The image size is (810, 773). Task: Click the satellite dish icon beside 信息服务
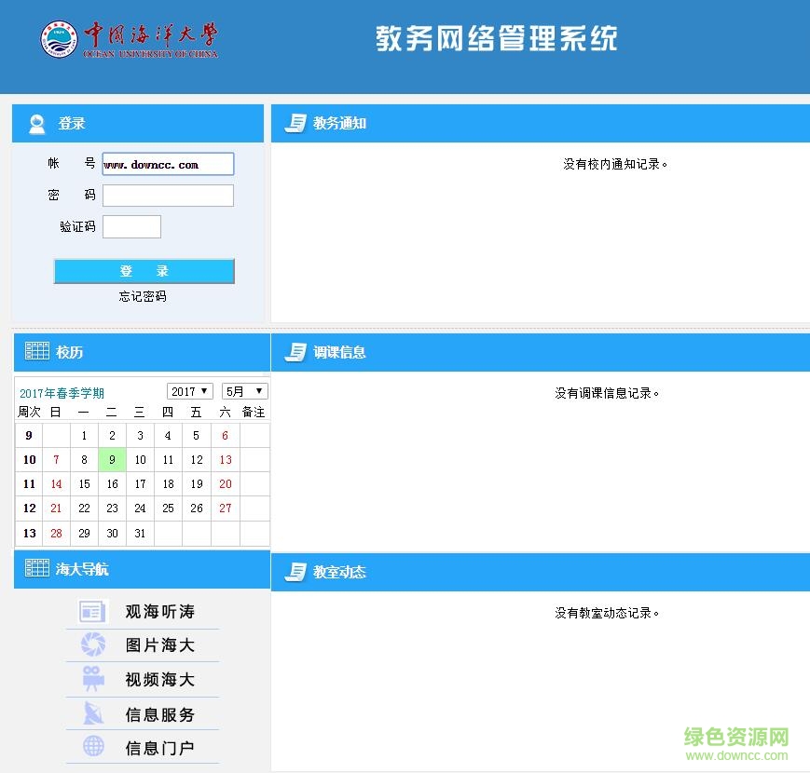point(92,713)
